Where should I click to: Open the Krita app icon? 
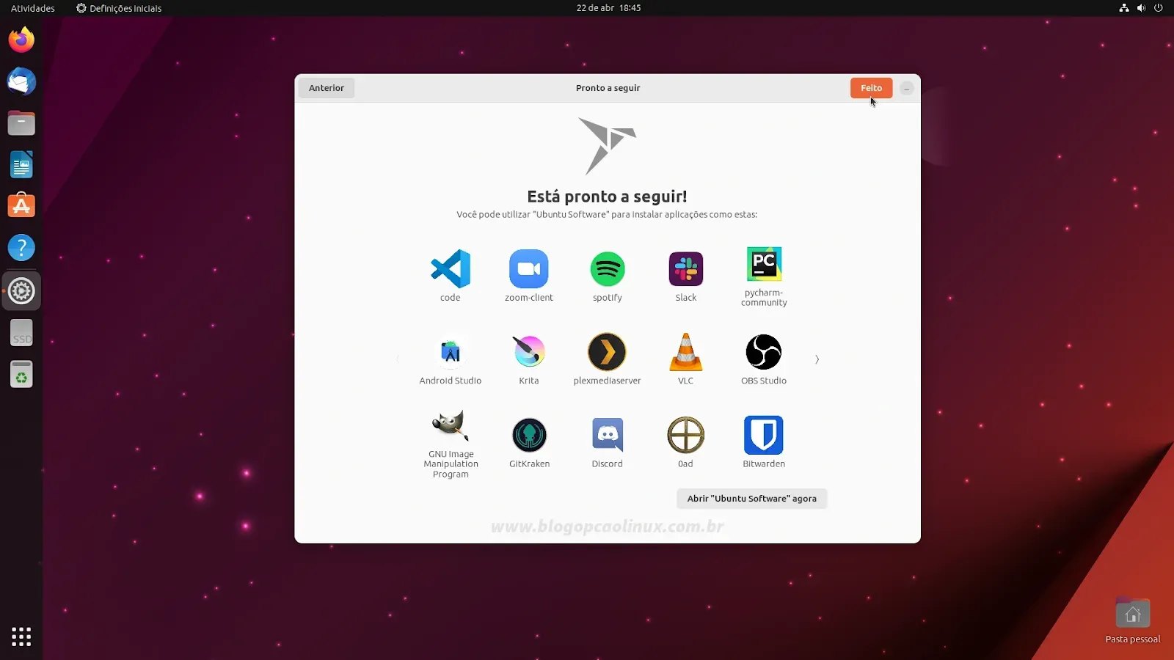coord(529,352)
